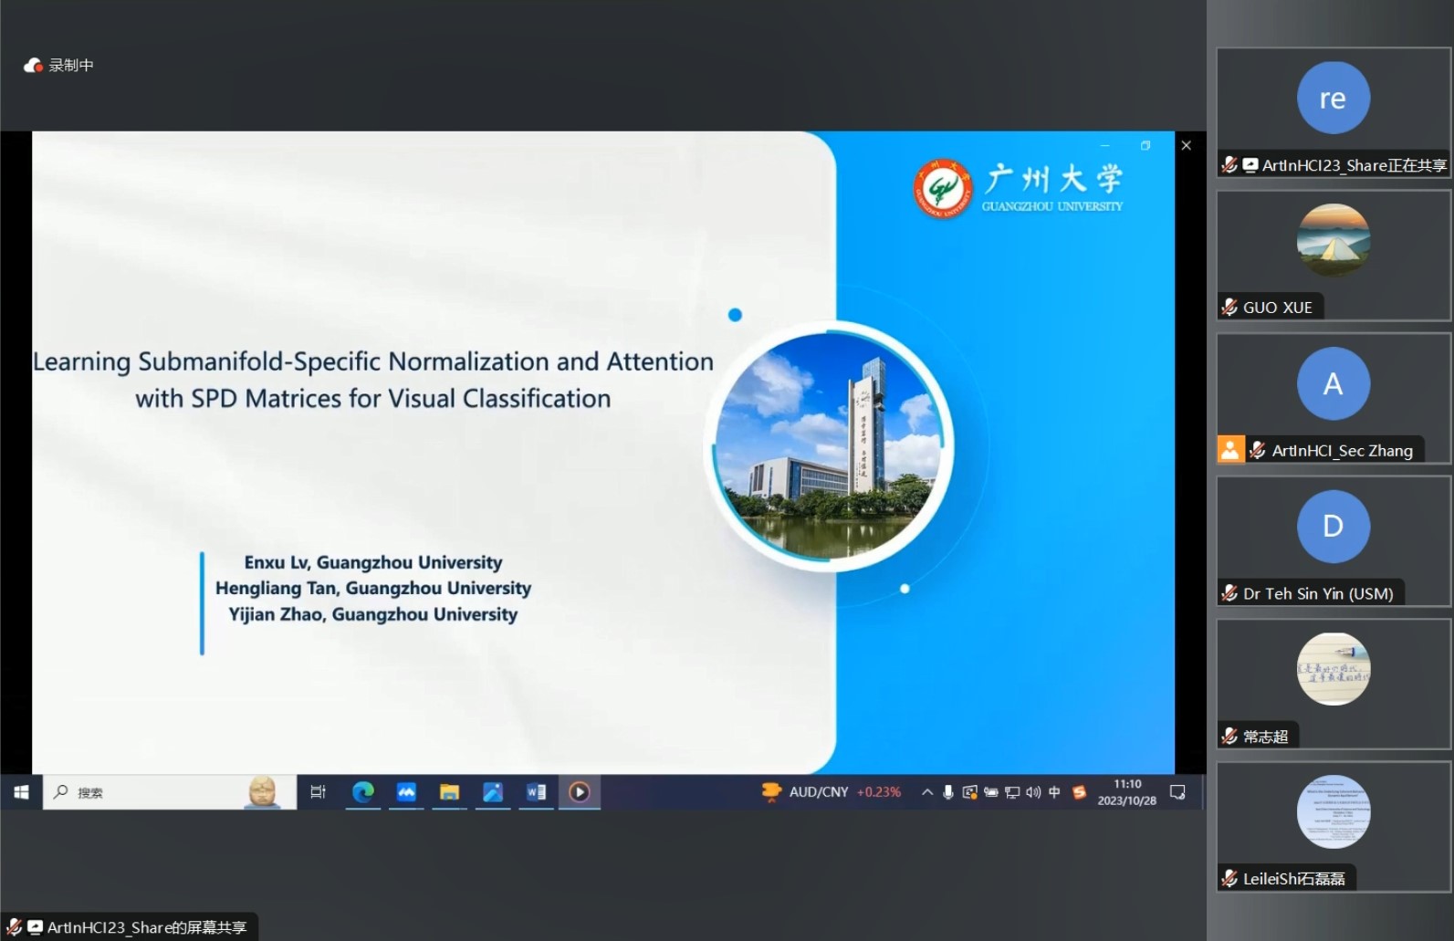Open the volume tray icon
Viewport: 1454px width, 941px height.
1033,792
